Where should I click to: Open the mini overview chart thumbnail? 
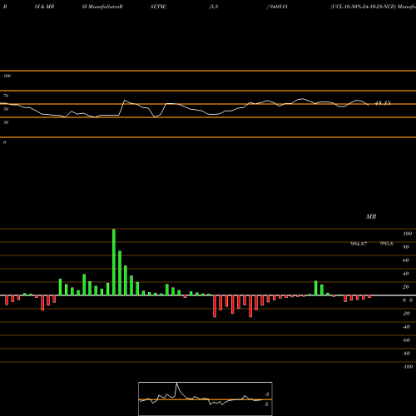click(x=206, y=399)
